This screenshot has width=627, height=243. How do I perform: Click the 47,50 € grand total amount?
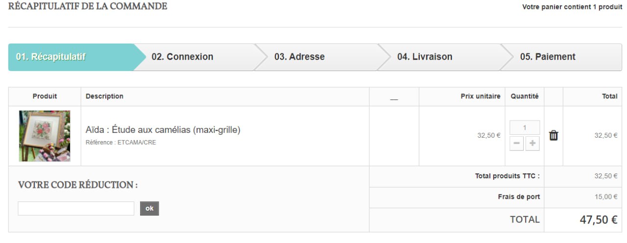tap(599, 220)
